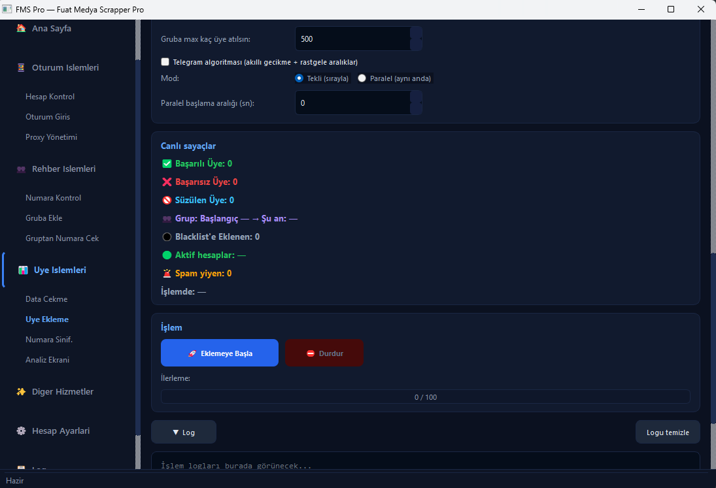Click the Diger Hizmetler sparkle icon

[x=21, y=391]
